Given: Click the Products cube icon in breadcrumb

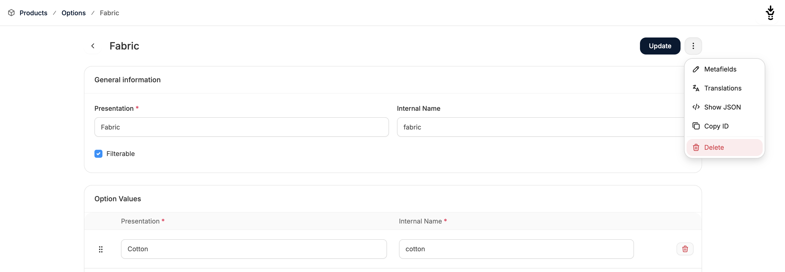Looking at the screenshot, I should click(x=11, y=13).
